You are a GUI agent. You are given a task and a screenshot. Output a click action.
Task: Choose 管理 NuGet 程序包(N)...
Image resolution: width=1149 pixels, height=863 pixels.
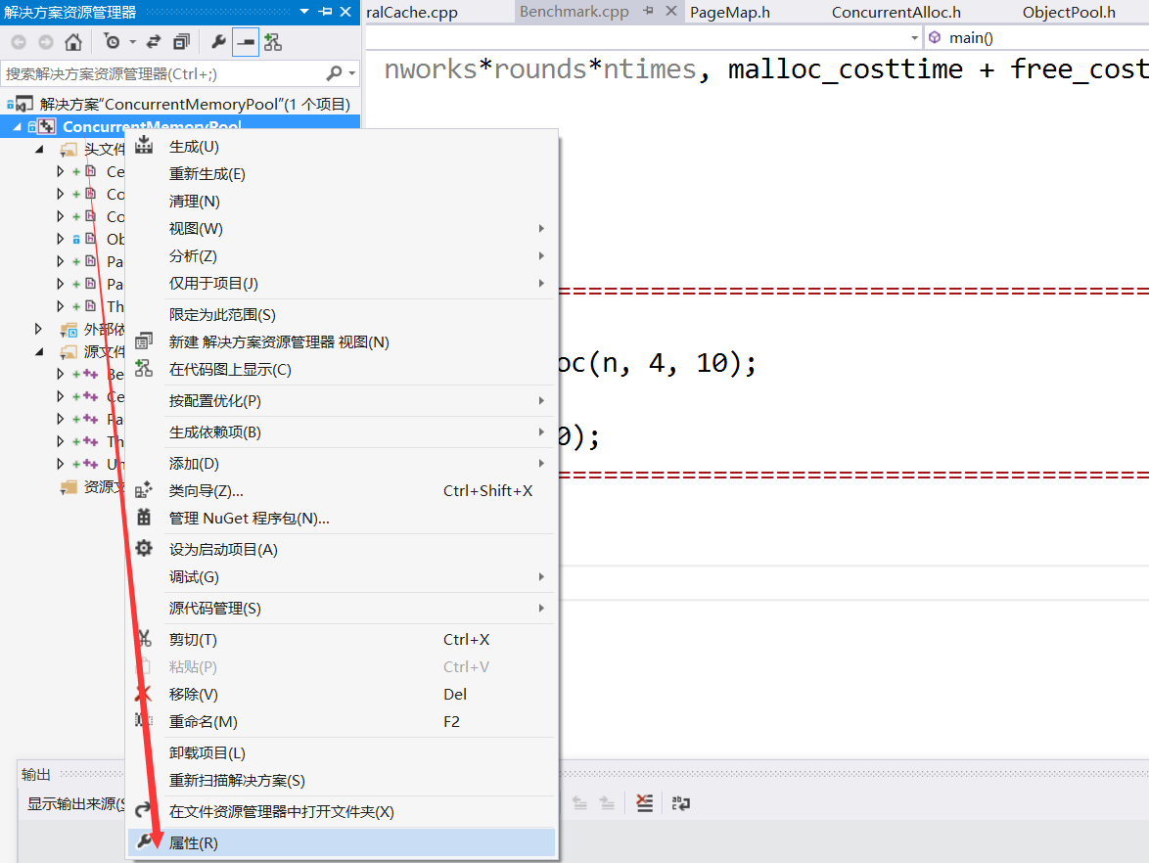pos(342,519)
